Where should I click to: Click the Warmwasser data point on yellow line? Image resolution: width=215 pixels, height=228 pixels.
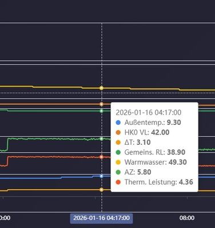click(x=102, y=88)
